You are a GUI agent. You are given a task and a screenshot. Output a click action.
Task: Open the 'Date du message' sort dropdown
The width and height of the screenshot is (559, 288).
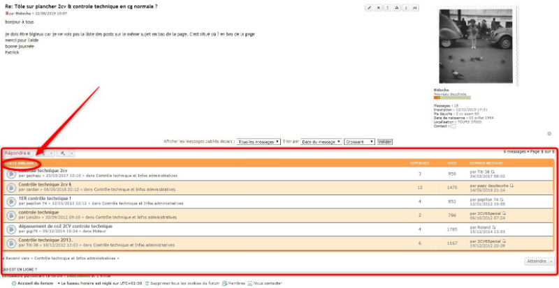(321, 142)
